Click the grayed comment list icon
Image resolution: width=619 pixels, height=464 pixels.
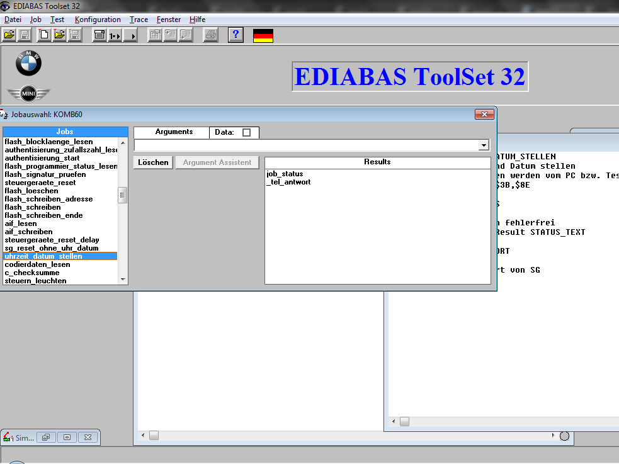point(186,35)
